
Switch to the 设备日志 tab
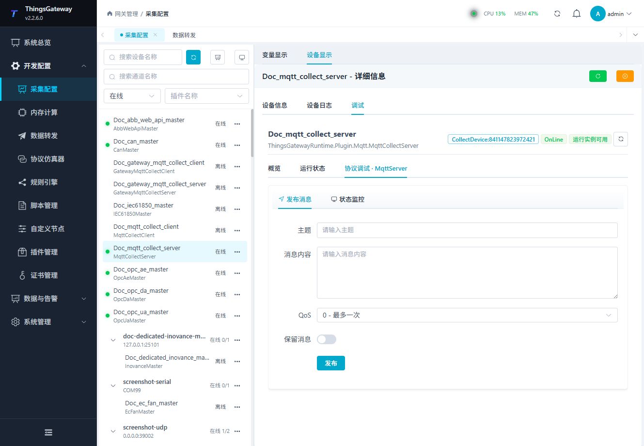(319, 105)
